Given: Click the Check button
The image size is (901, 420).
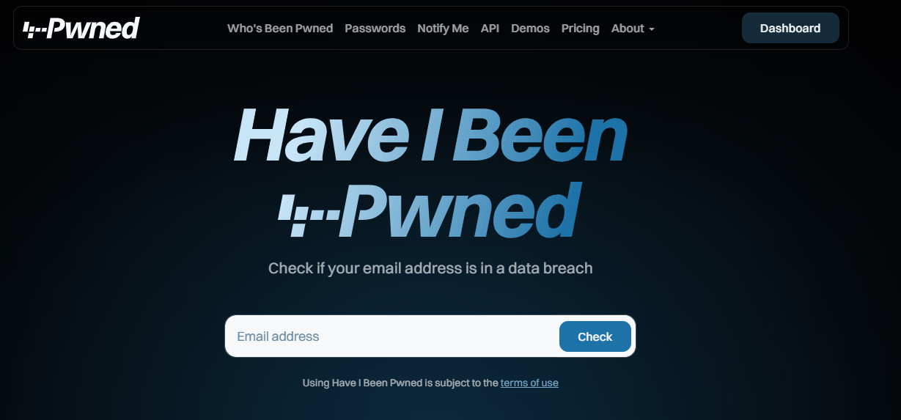Looking at the screenshot, I should pos(595,336).
